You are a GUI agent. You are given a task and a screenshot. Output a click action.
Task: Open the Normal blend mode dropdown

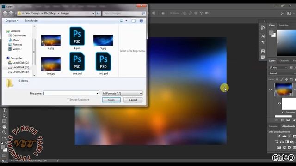(282, 73)
